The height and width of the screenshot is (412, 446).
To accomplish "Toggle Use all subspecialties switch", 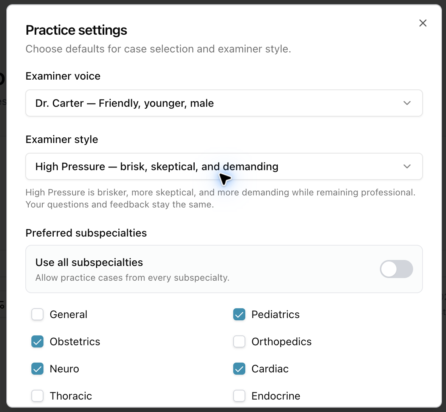I will (x=396, y=269).
